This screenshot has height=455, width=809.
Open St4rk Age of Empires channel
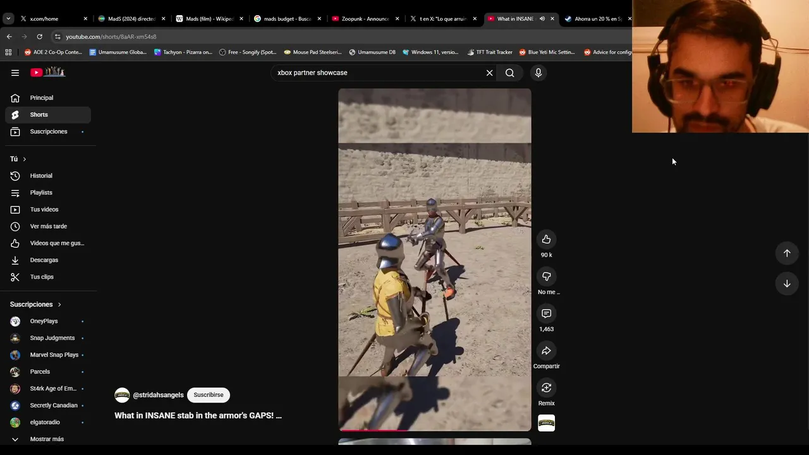(48, 389)
